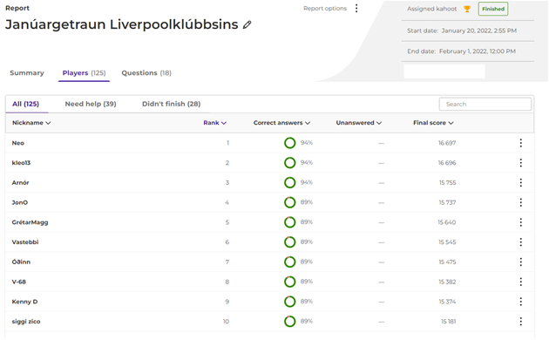Screen dimensions: 549x340
Task: Sort players by Nickname column
Action: 31,123
